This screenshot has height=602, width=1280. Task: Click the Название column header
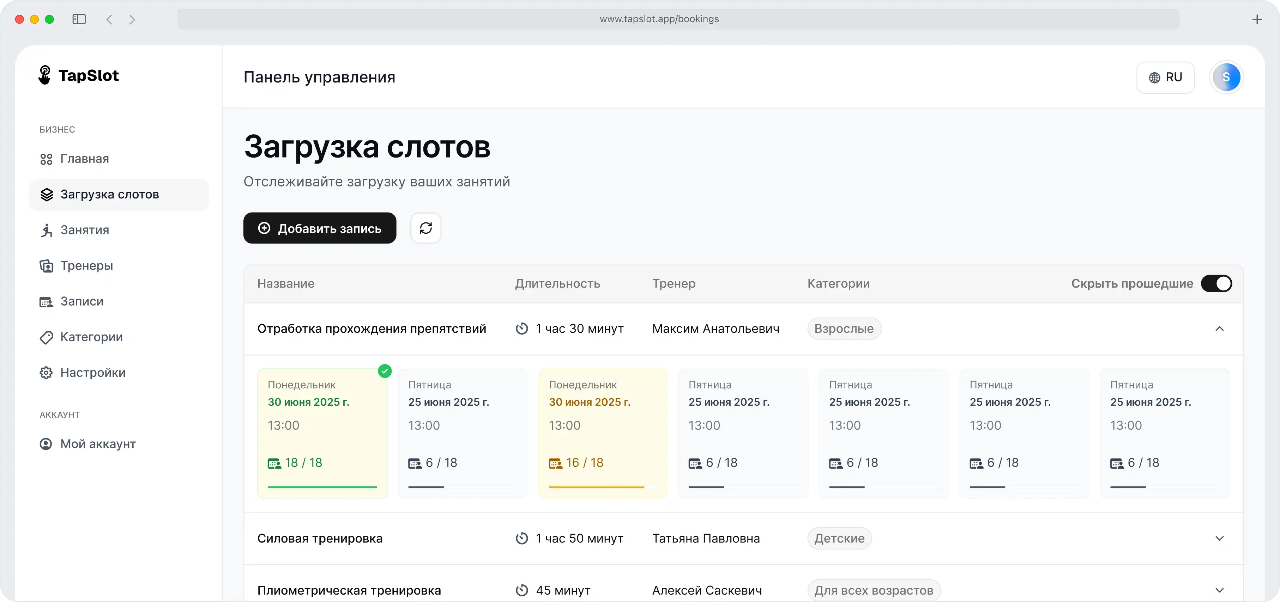(x=286, y=284)
